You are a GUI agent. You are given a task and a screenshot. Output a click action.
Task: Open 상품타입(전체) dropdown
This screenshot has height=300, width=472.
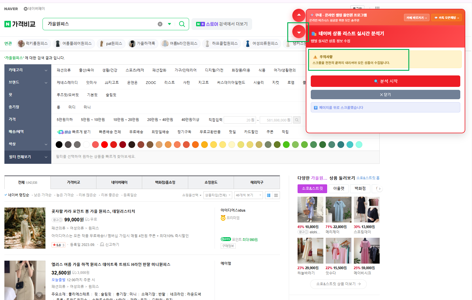pyautogui.click(x=218, y=195)
